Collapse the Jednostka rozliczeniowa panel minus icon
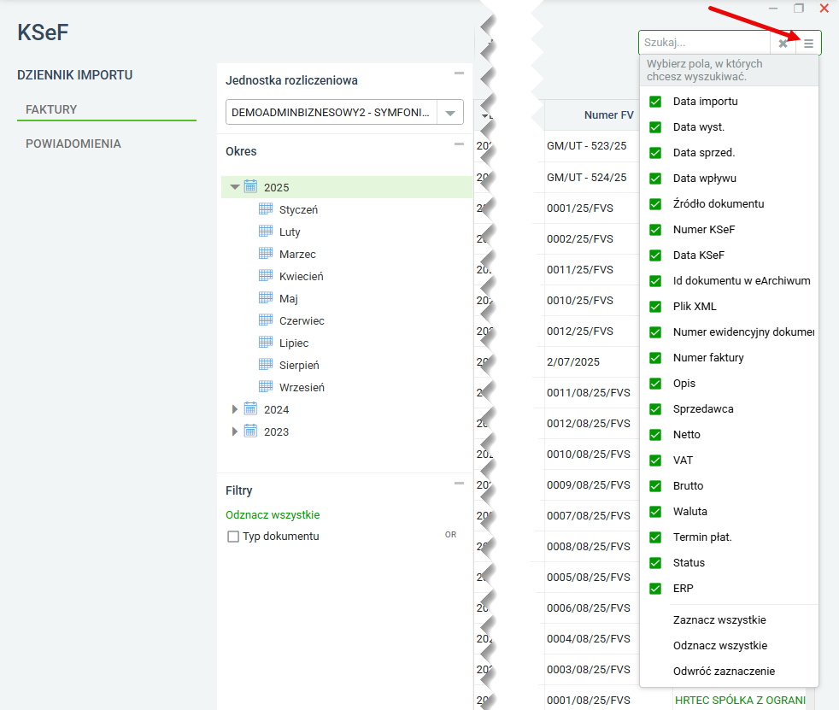 [x=459, y=73]
